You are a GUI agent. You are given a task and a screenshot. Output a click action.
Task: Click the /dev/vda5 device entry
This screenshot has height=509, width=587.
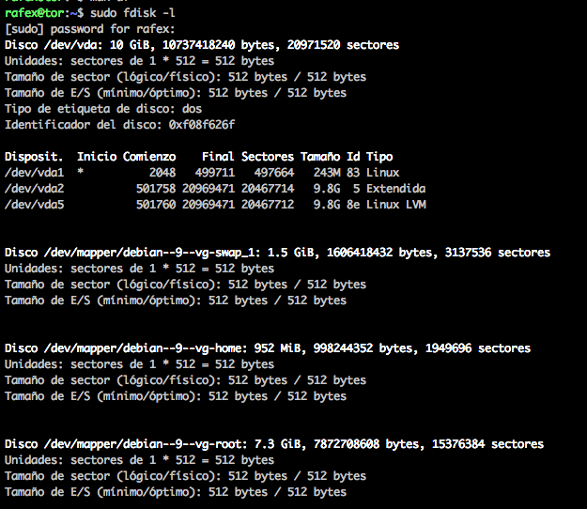coord(34,205)
